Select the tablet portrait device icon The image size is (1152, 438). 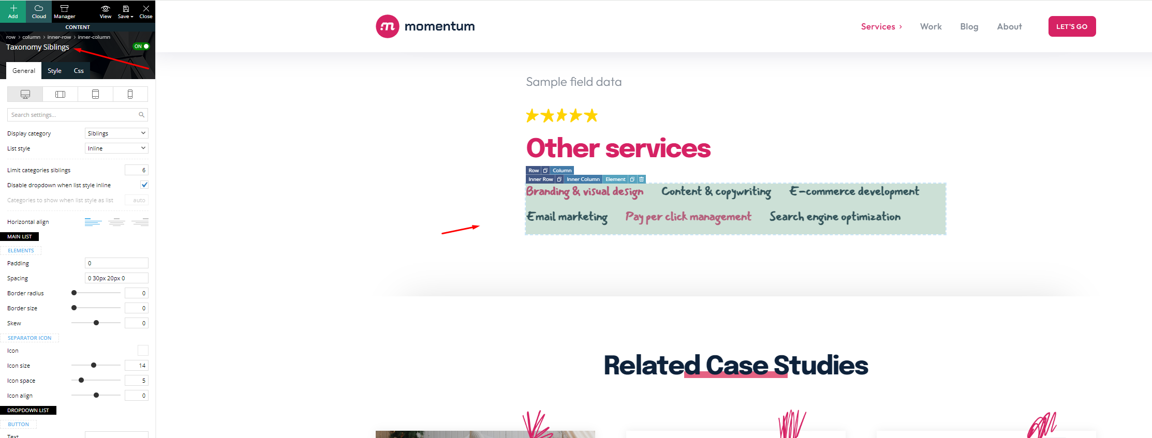coord(95,94)
